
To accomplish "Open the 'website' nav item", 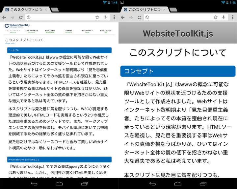I will 87,31.
